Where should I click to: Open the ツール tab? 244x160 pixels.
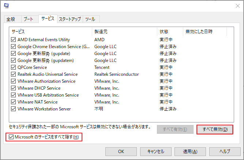tap(91, 19)
